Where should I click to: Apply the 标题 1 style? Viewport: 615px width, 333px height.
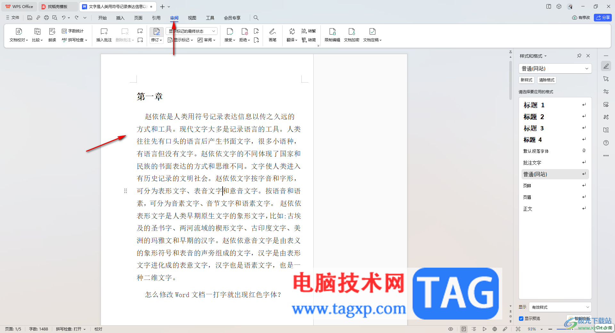pyautogui.click(x=555, y=105)
